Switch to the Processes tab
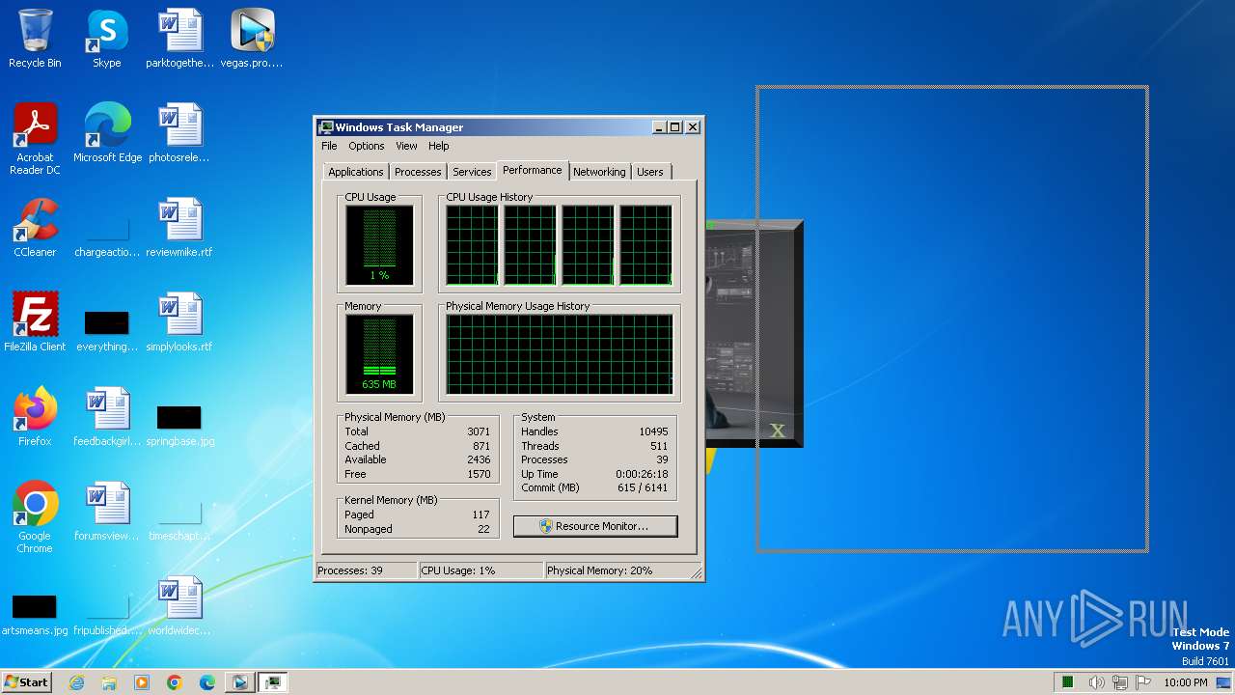 click(x=418, y=172)
